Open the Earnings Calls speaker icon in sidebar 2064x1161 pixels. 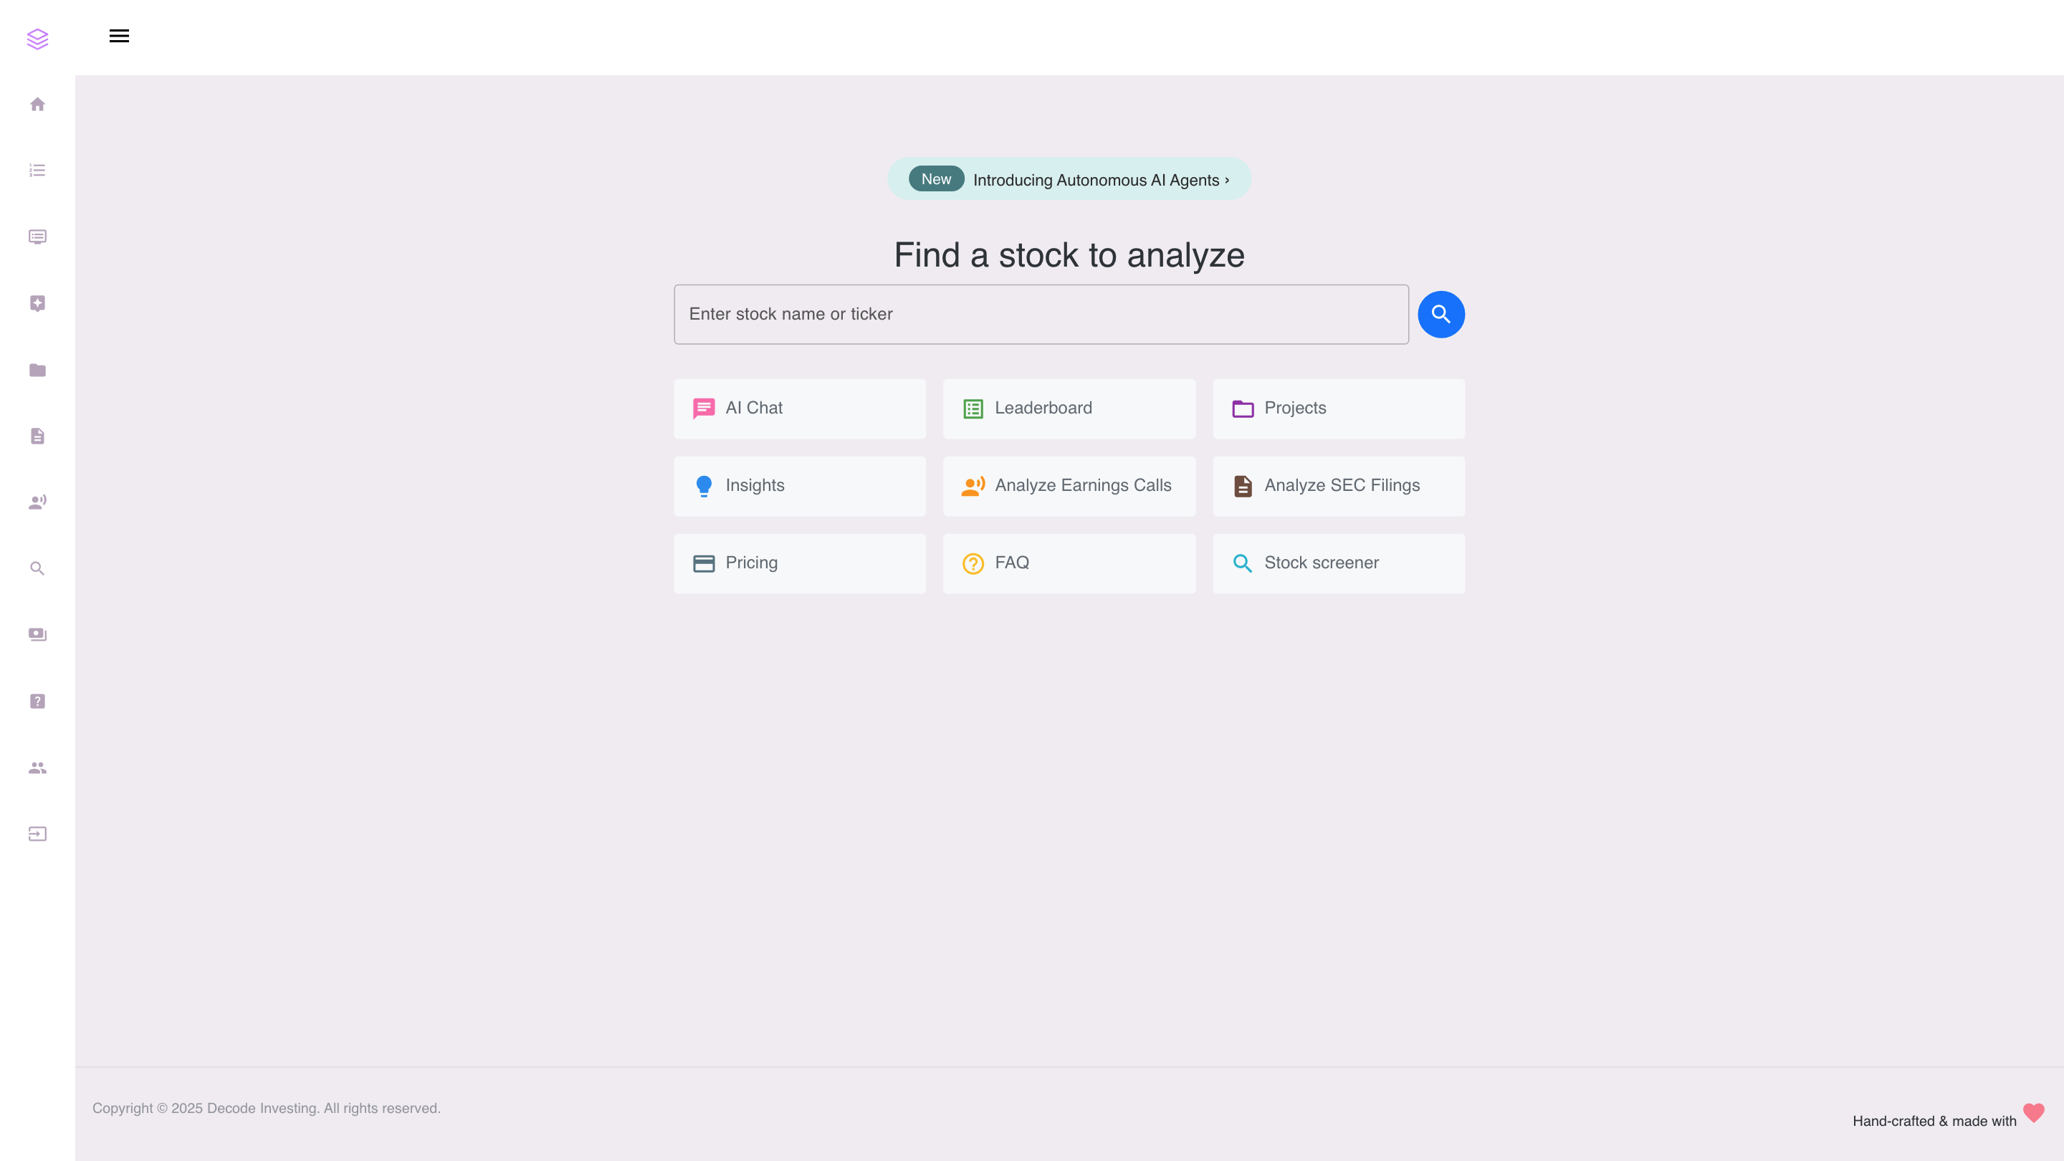[x=37, y=502]
